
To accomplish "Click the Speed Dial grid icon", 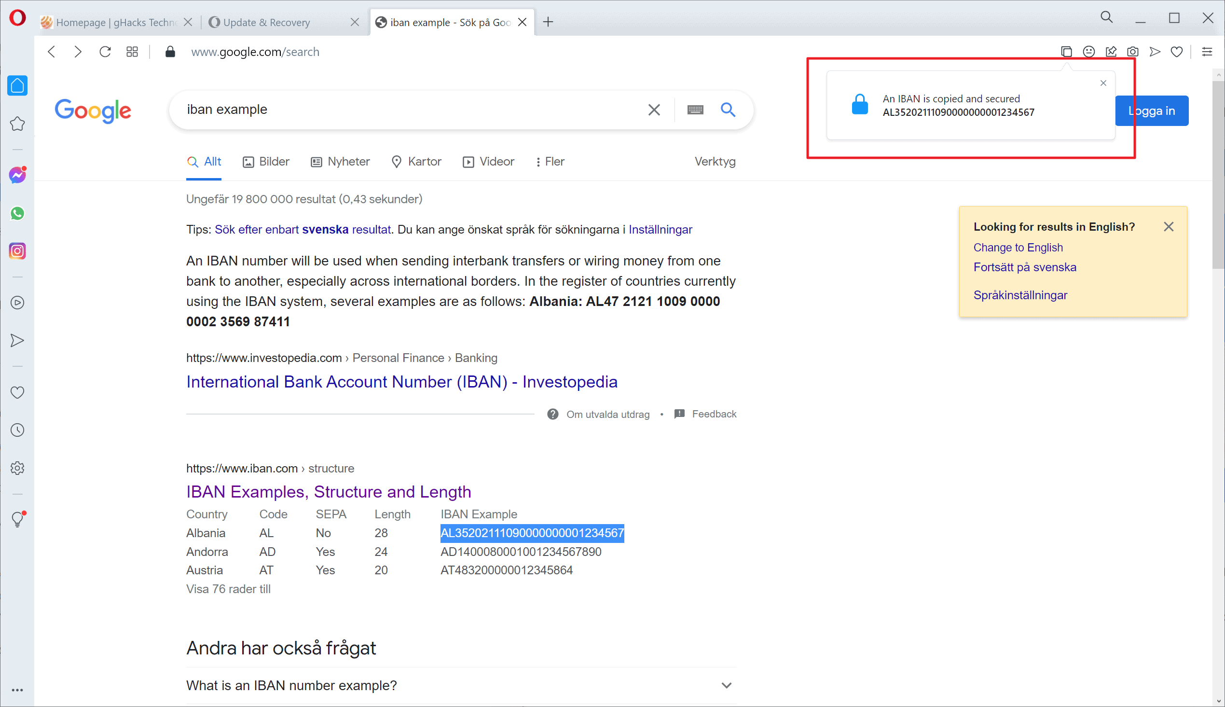I will (132, 52).
